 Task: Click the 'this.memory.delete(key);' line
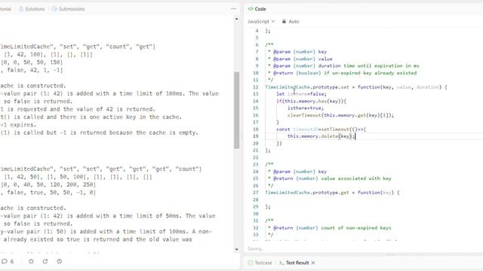(321, 136)
